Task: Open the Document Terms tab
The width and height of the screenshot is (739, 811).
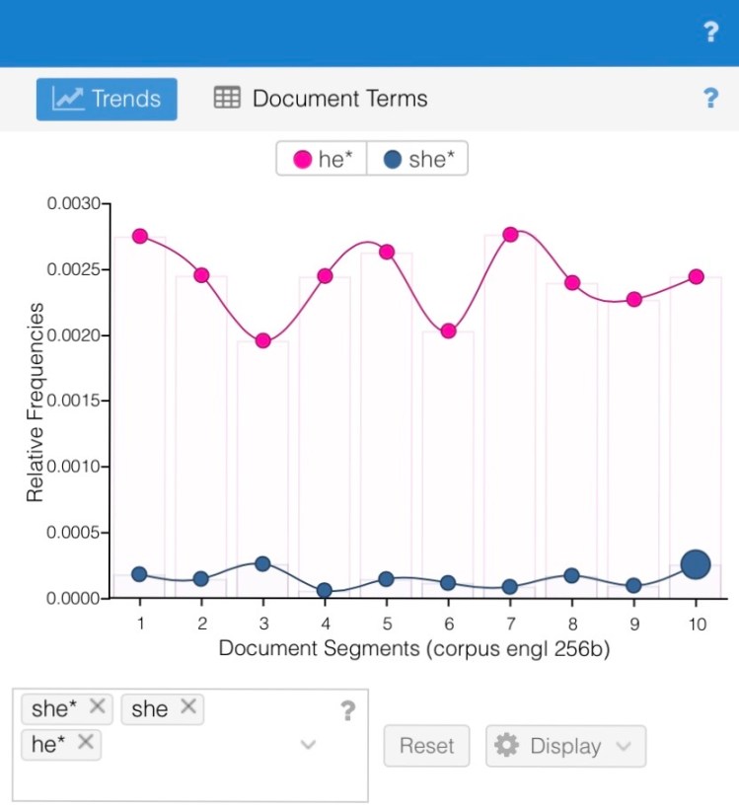Action: click(321, 99)
